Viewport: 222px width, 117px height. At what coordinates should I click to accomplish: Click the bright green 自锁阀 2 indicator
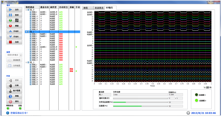point(196,101)
